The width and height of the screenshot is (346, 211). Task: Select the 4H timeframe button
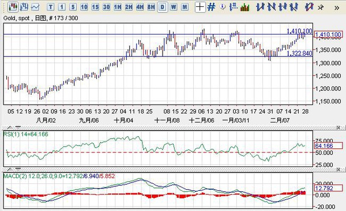(x=140, y=7)
